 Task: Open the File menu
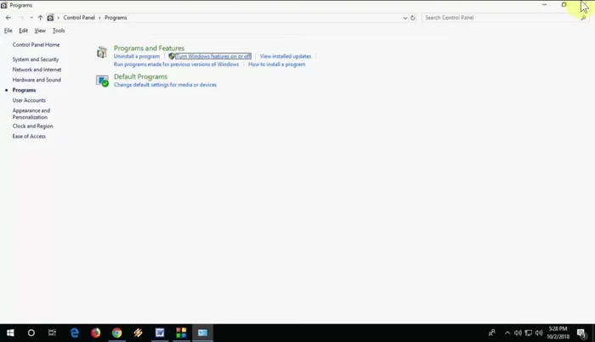pyautogui.click(x=8, y=31)
